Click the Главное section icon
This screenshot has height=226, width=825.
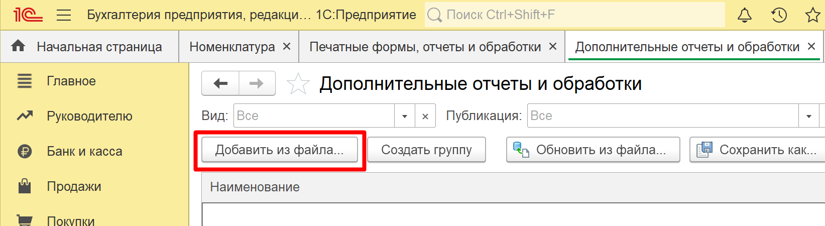tap(25, 81)
